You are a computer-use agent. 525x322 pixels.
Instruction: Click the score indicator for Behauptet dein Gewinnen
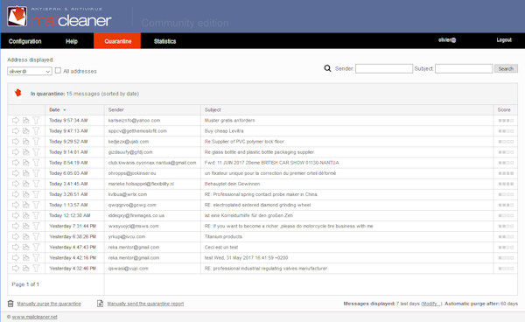coord(506,184)
